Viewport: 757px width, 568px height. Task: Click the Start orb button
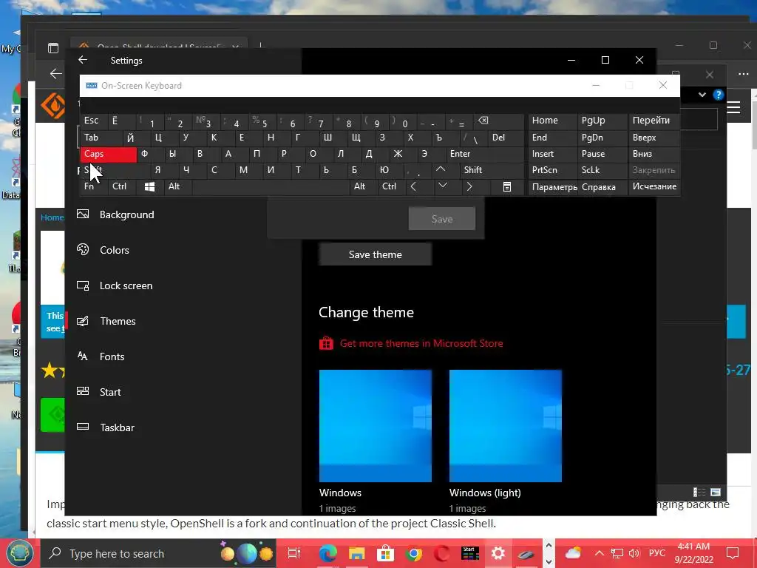(x=18, y=553)
